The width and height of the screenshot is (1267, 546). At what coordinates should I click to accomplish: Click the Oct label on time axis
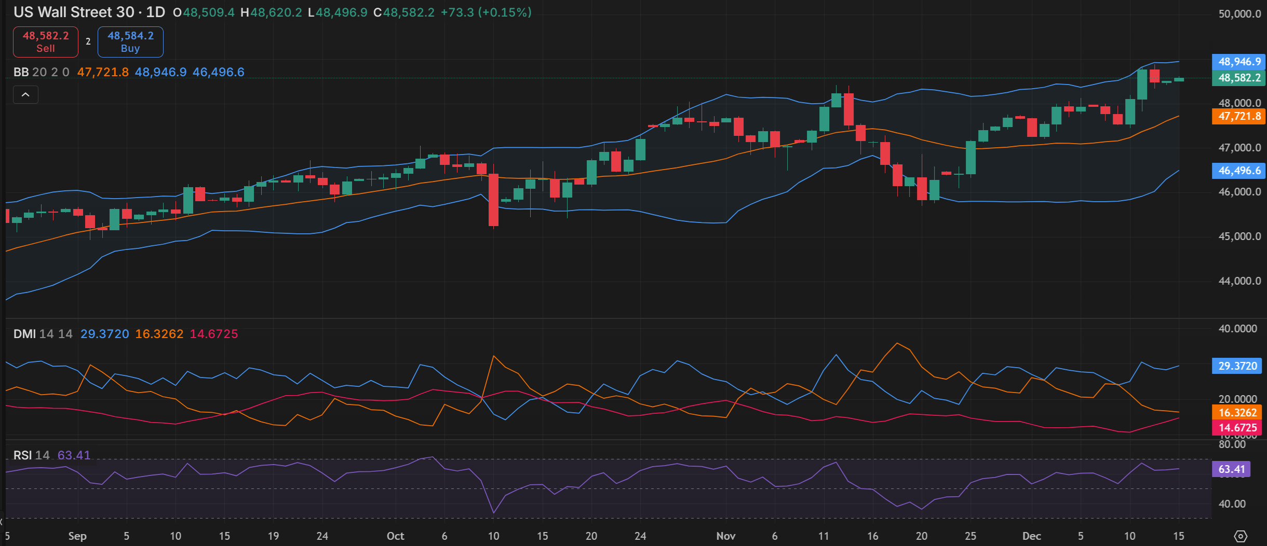pyautogui.click(x=395, y=536)
